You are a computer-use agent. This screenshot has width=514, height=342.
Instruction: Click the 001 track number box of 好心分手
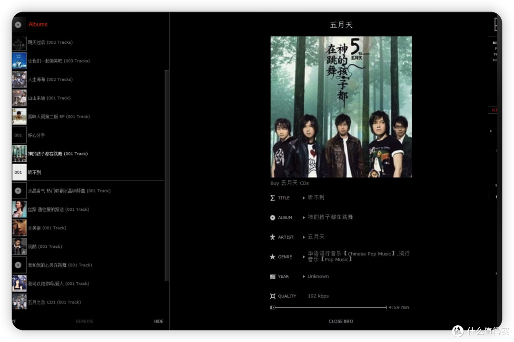coord(20,135)
